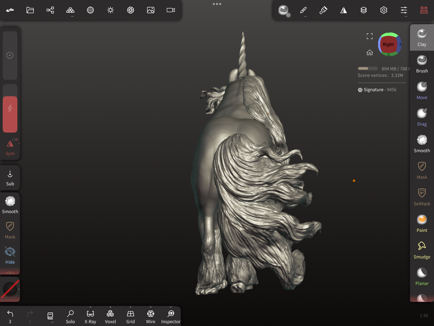Viewport: 434px width, 326px height.
Task: Open the Paint tool
Action: coord(422,223)
